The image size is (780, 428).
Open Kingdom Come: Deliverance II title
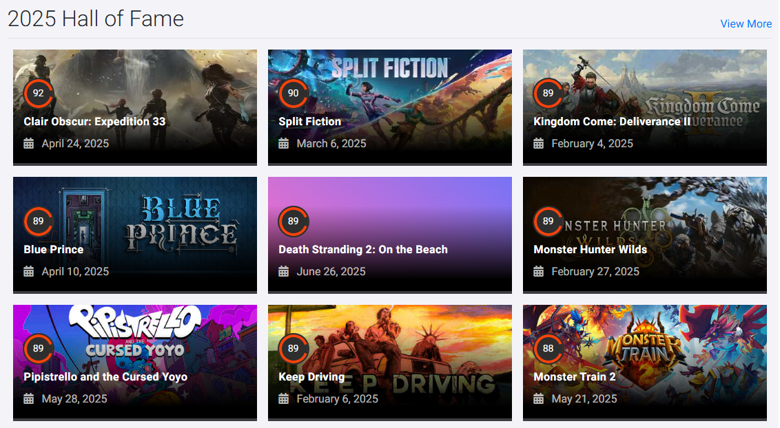point(613,122)
